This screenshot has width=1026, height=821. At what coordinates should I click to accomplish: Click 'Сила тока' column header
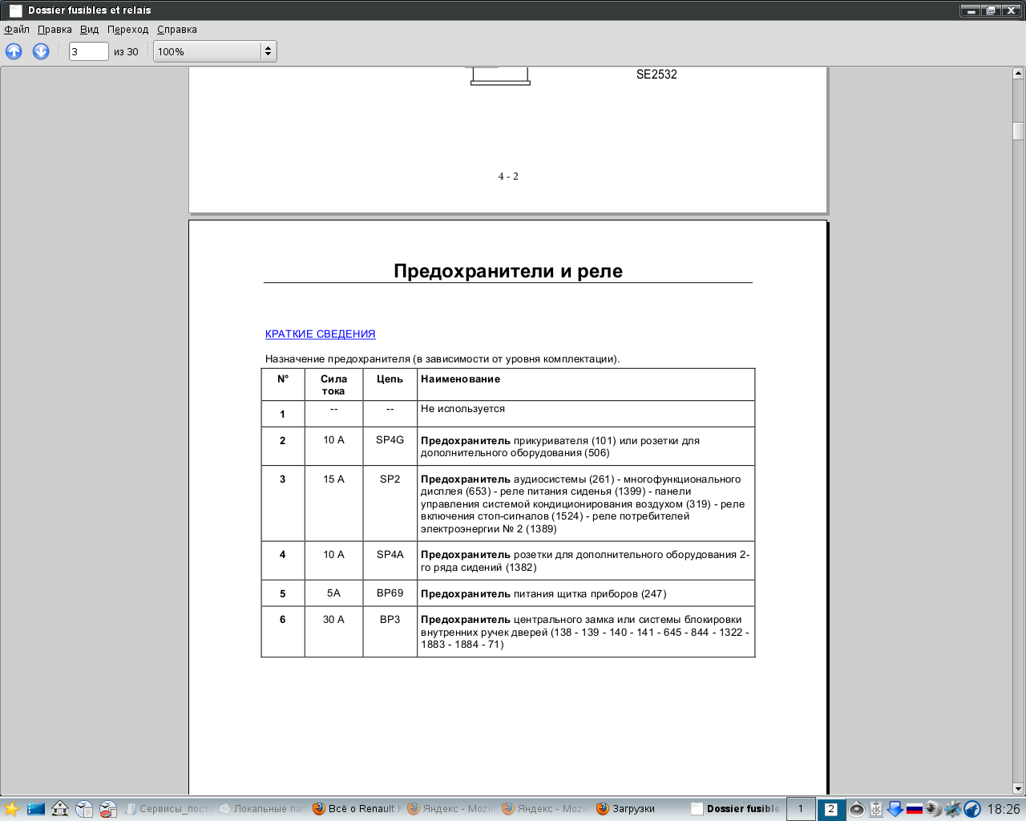point(334,385)
